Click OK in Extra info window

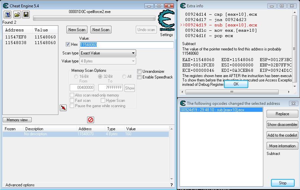coord(236,84)
